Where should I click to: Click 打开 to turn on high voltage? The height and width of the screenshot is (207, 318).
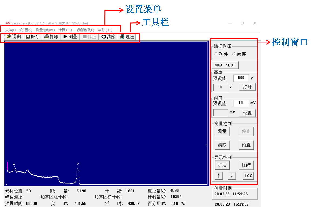pos(247,87)
